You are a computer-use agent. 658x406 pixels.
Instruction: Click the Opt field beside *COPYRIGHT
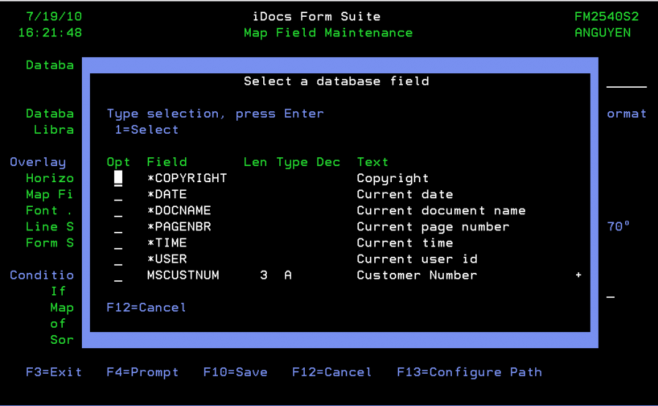click(x=118, y=178)
